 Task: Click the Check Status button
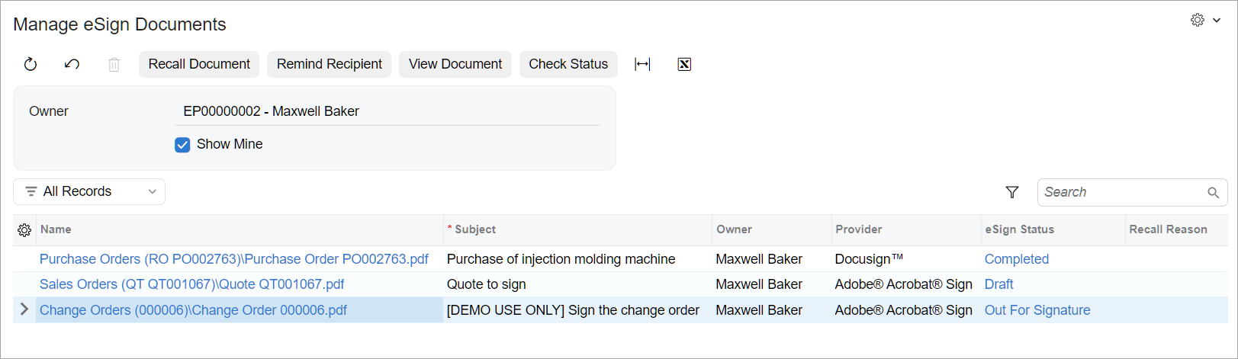[x=568, y=64]
